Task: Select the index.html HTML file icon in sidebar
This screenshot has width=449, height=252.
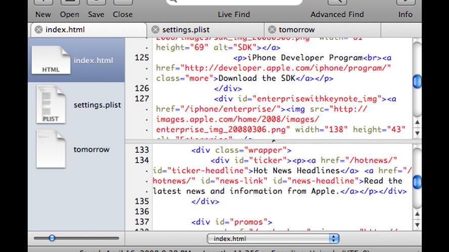Action: coord(51,60)
